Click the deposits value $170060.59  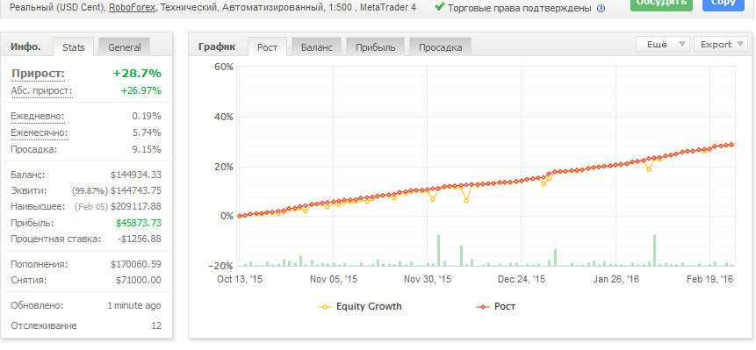click(x=136, y=264)
